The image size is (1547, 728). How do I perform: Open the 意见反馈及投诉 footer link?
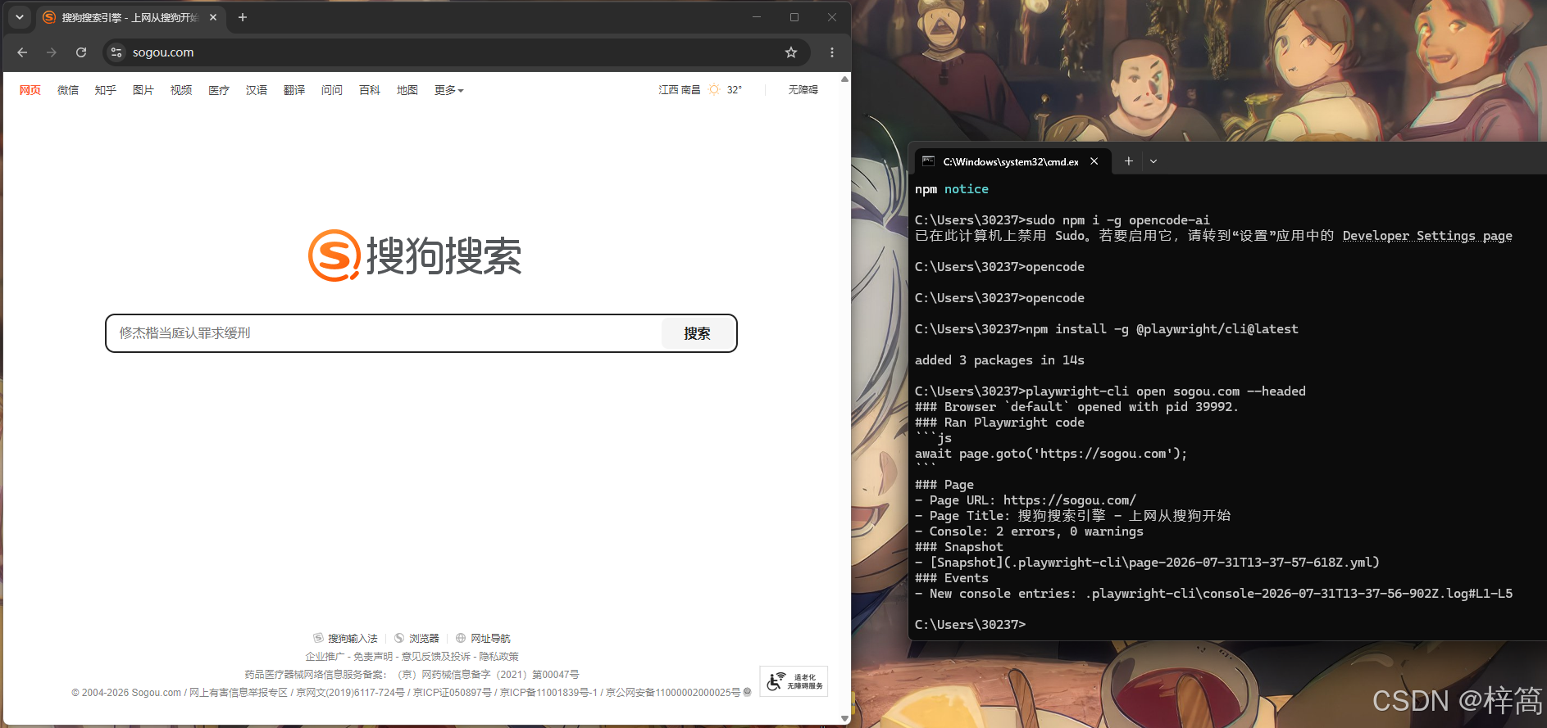coord(436,657)
